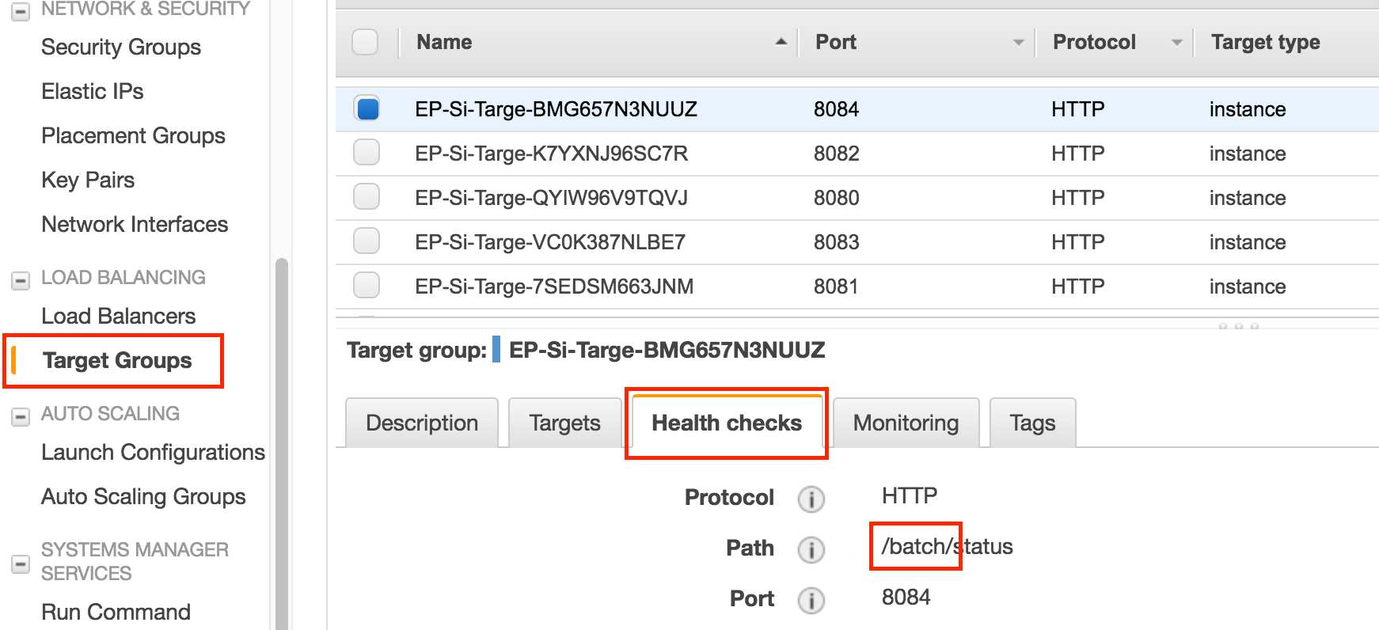Open the Tags tab
1379x630 pixels.
pyautogui.click(x=1032, y=423)
